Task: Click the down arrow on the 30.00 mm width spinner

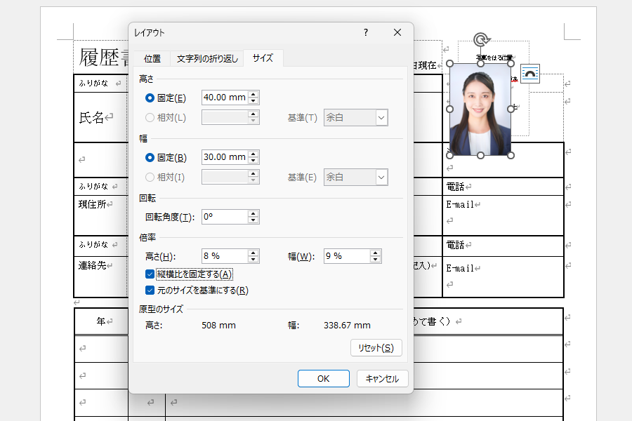Action: click(x=254, y=161)
